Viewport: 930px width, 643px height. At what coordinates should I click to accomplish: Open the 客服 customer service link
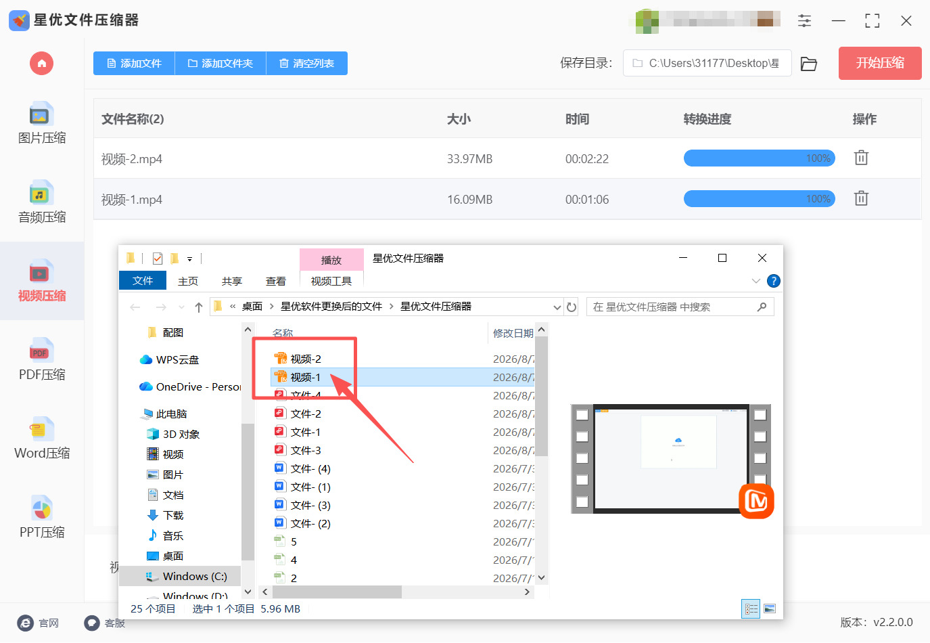point(104,623)
